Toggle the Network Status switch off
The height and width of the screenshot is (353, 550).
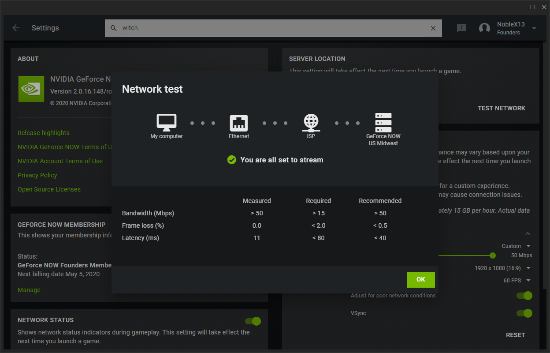tap(253, 321)
